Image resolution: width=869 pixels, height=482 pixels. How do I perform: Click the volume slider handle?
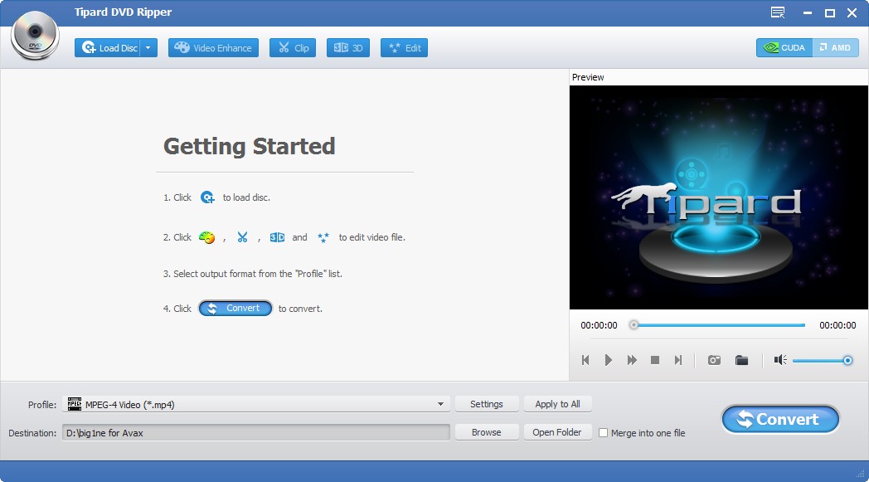tap(847, 361)
